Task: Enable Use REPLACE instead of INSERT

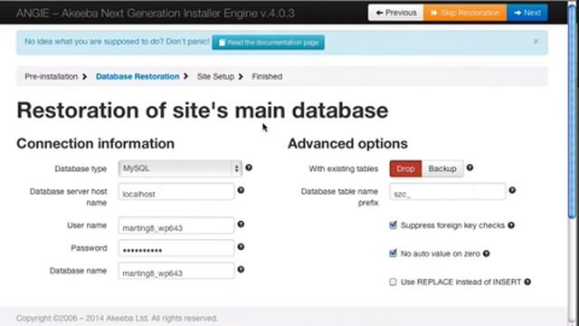Action: (x=393, y=282)
